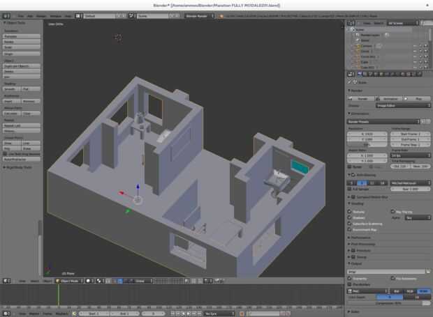The height and width of the screenshot is (317, 433).
Task: Open the Window menu
Action: coord(56,16)
